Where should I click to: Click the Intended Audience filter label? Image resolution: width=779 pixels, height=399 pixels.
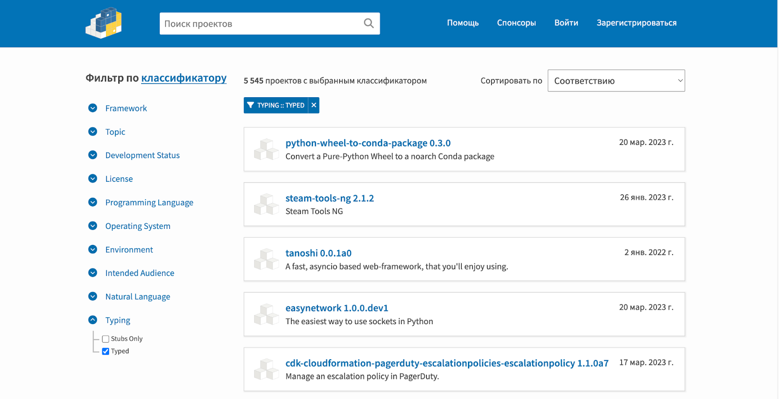(140, 273)
